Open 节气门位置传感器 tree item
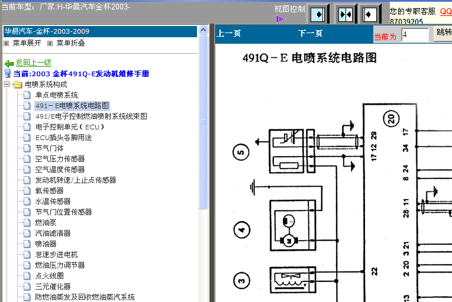The width and height of the screenshot is (452, 302). point(63,212)
